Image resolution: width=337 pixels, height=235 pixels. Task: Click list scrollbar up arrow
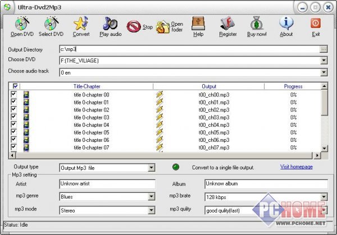coord(324,86)
